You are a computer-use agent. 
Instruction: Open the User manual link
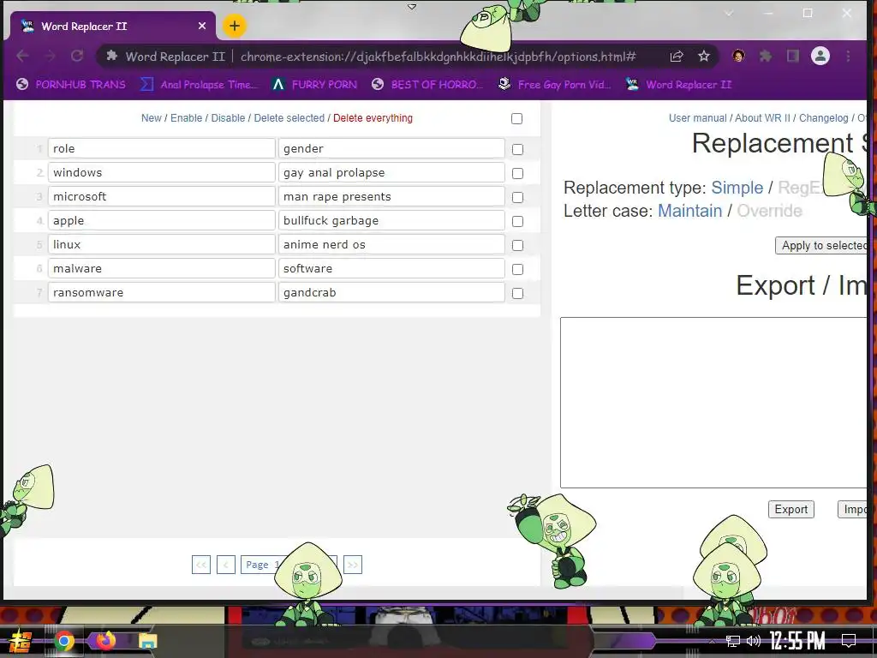[697, 118]
